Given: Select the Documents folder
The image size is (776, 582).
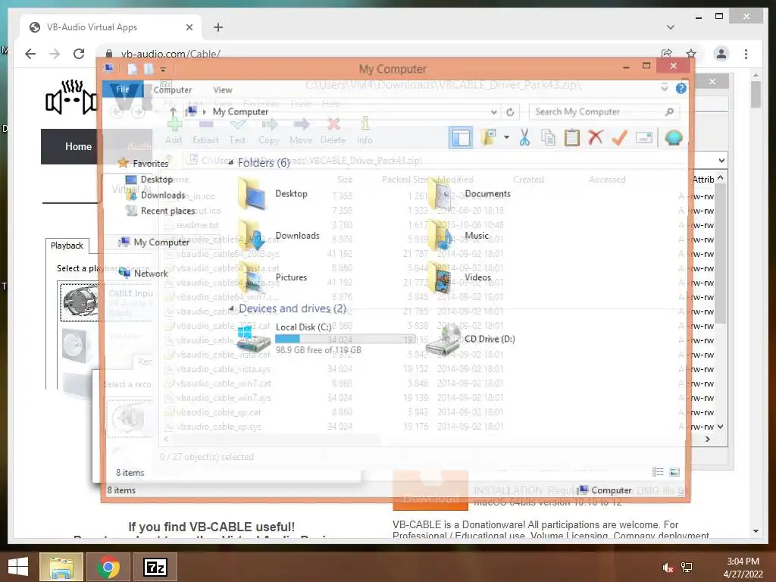Looking at the screenshot, I should pos(468,194).
